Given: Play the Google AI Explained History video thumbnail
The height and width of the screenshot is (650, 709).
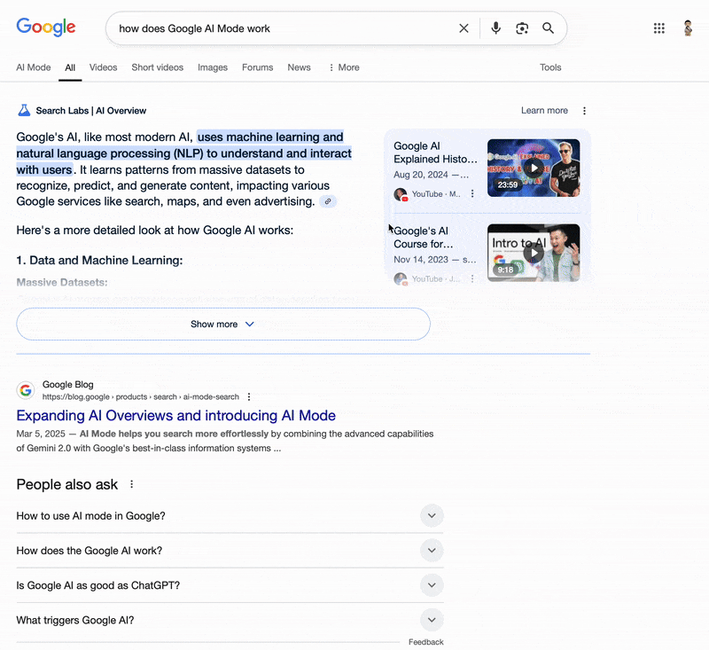Looking at the screenshot, I should point(534,168).
